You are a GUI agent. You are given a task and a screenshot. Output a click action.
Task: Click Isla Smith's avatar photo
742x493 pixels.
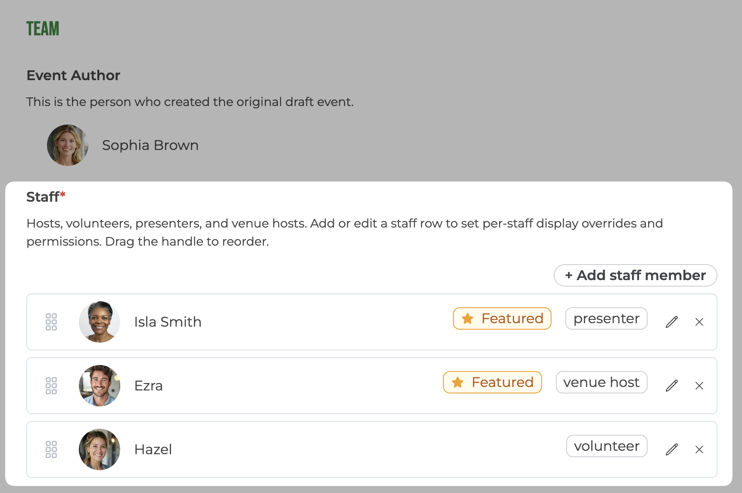(100, 322)
